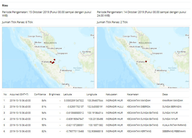Click desa KHAIRIAH MANDAH
Image resolution: width=192 pixels, height=138 pixels.
point(172,101)
